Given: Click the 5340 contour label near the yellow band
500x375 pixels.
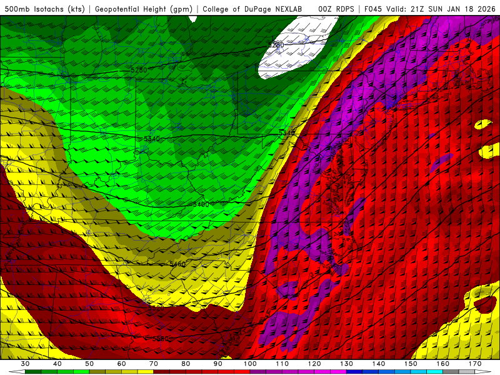Looking at the screenshot, I should coord(287,132).
